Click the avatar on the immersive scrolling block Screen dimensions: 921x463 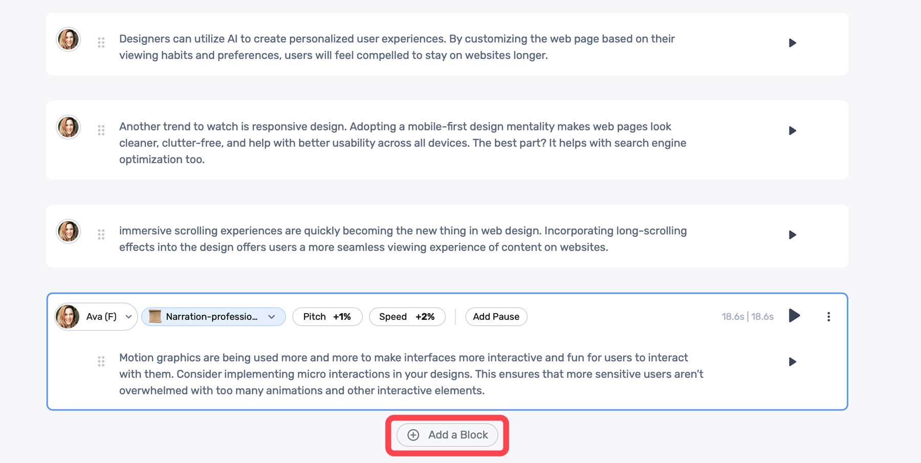68,231
